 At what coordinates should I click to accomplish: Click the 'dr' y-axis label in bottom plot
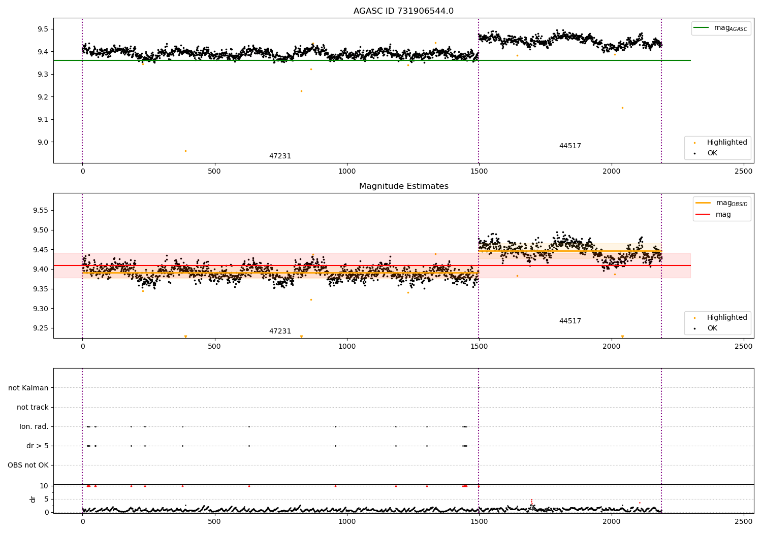point(33,499)
